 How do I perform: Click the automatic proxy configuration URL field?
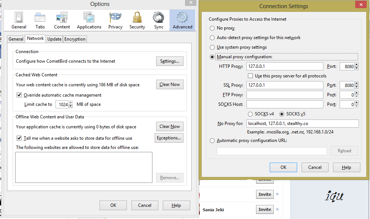[272, 151]
